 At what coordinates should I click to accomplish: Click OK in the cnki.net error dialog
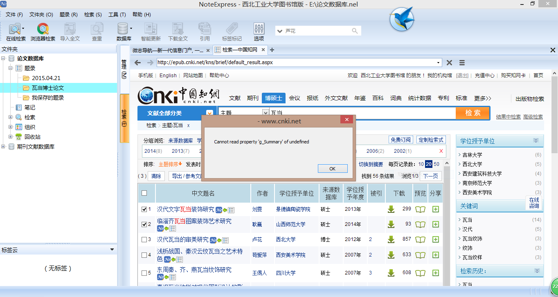point(333,169)
